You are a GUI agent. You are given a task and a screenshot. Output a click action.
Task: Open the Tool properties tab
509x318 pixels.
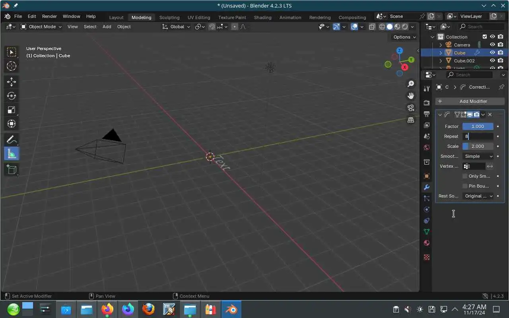(x=427, y=89)
